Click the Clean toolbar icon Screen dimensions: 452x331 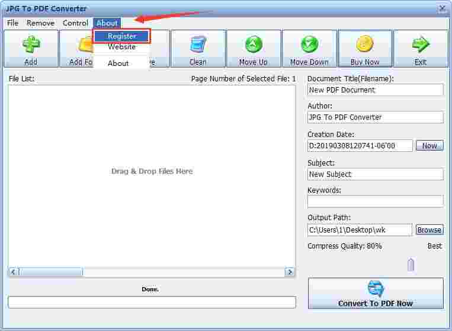198,44
